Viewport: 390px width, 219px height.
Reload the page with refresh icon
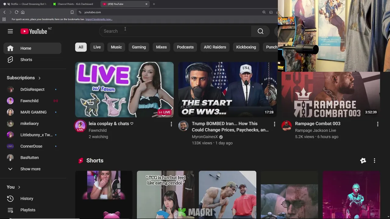tap(16, 12)
